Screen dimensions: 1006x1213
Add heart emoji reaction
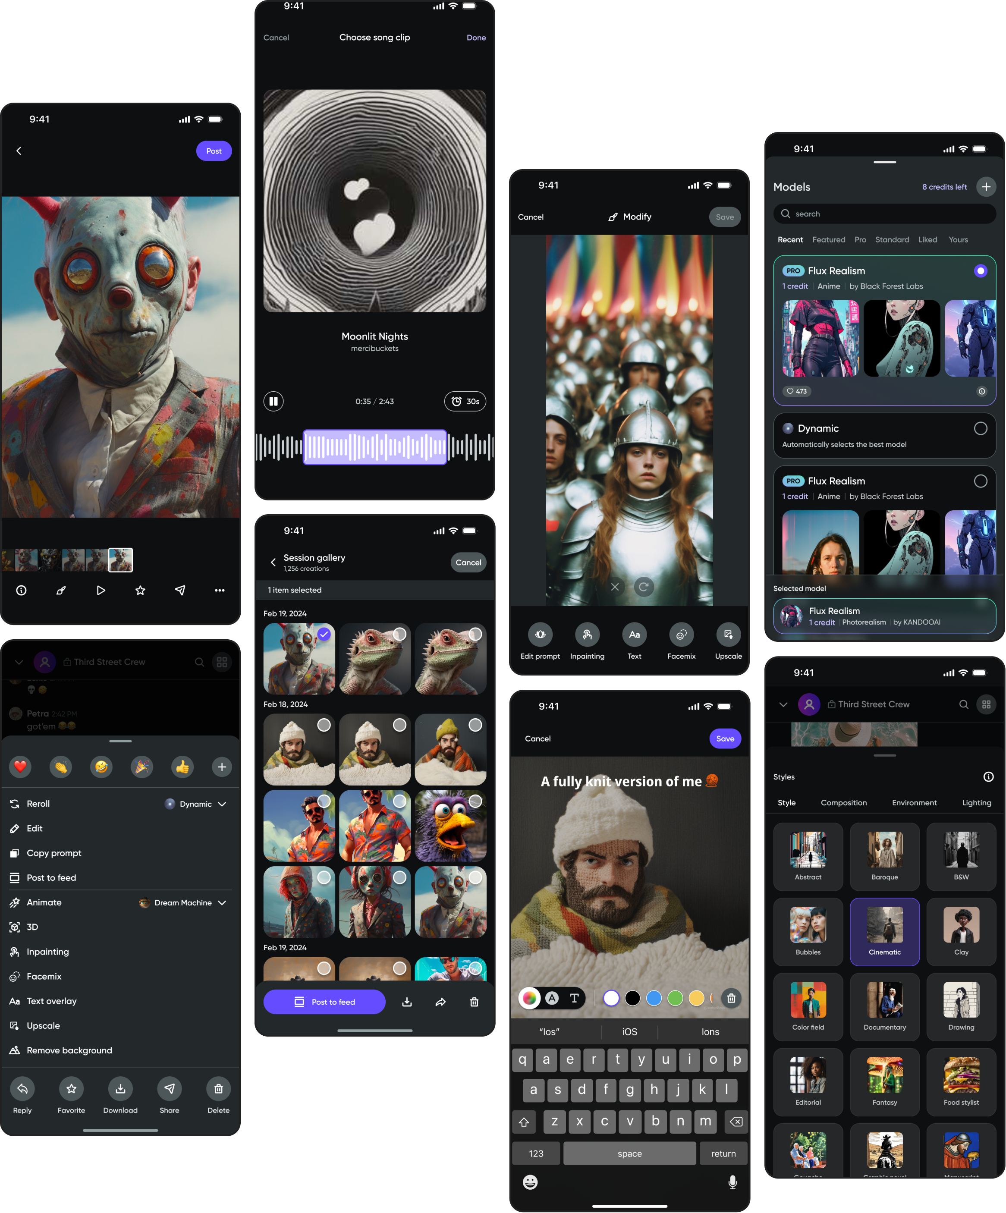pyautogui.click(x=20, y=767)
